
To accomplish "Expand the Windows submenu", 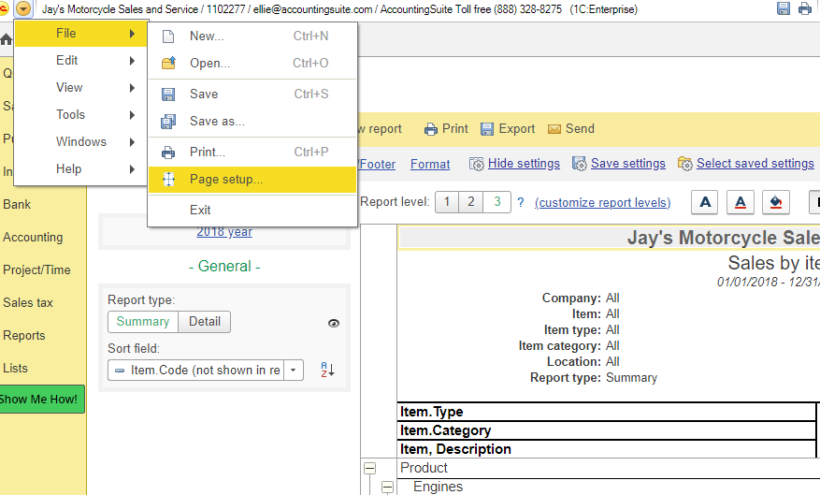I will click(x=81, y=142).
